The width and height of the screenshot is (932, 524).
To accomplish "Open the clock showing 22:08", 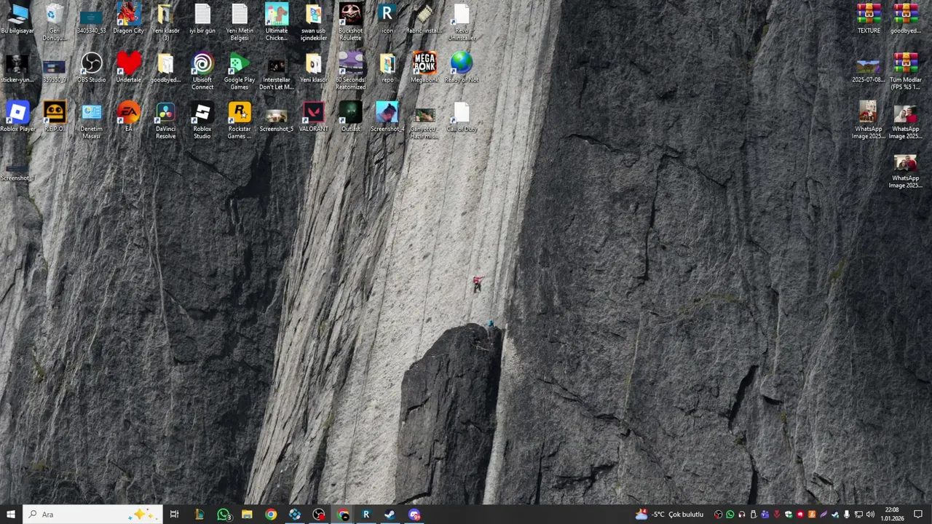I will [892, 515].
